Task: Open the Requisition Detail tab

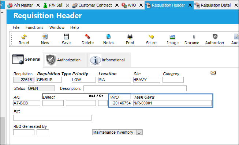Action: tap(213, 5)
